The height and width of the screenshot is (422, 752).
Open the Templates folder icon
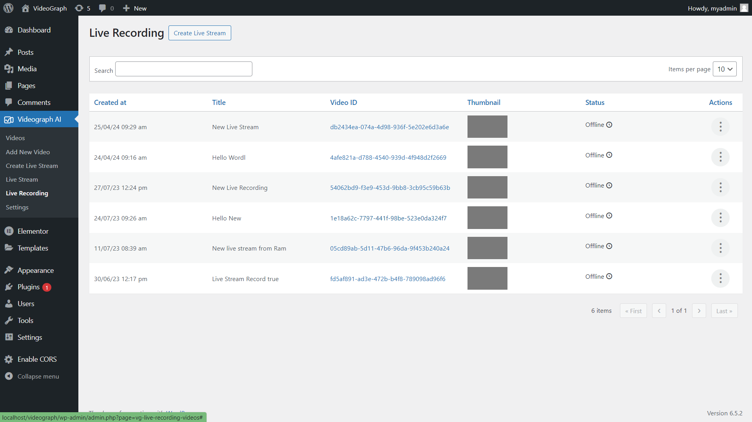pos(9,248)
